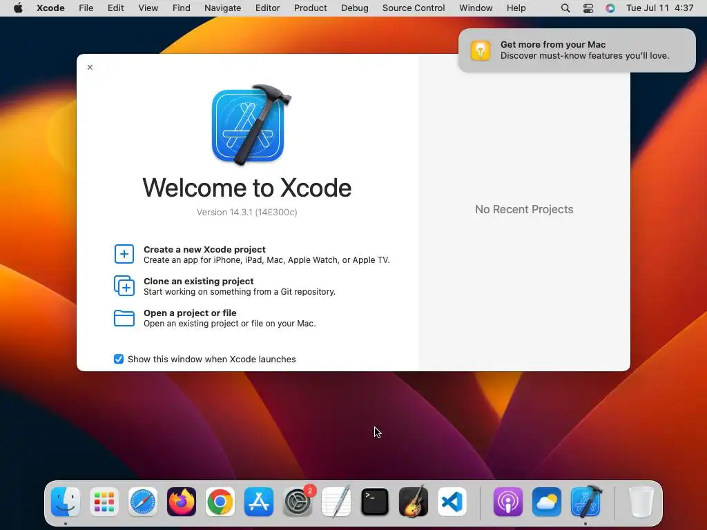Close the Welcome to Xcode window

click(x=90, y=67)
